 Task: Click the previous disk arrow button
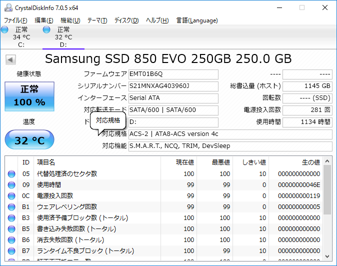(10, 59)
